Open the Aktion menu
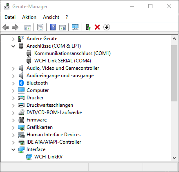Image resolution: width=179 pixels, height=172 pixels. [x=29, y=17]
